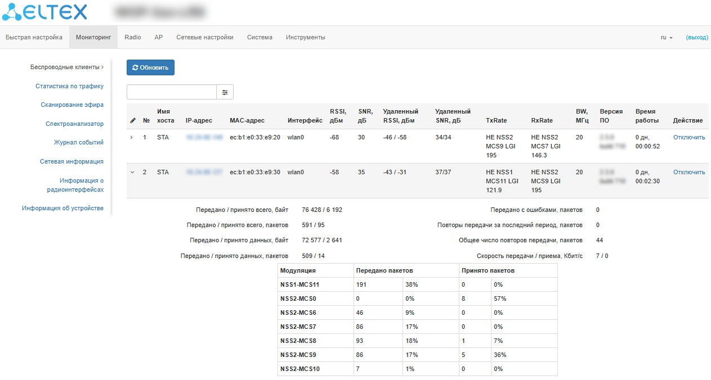Open the Мониторинг tab
711x380 pixels.
click(x=93, y=38)
